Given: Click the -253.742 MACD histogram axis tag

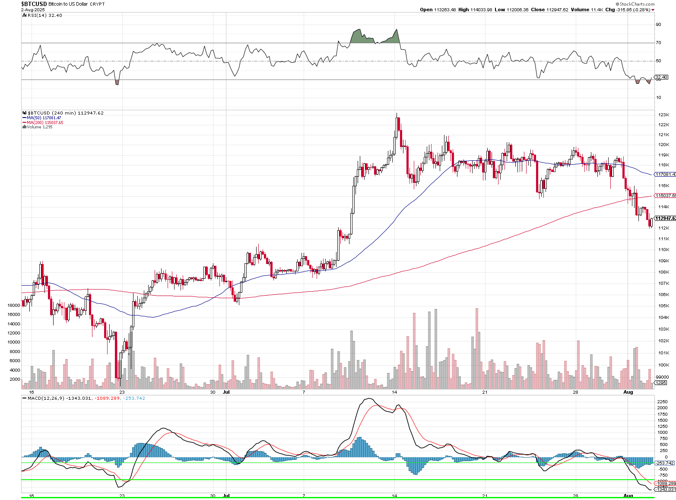Looking at the screenshot, I should [664, 463].
